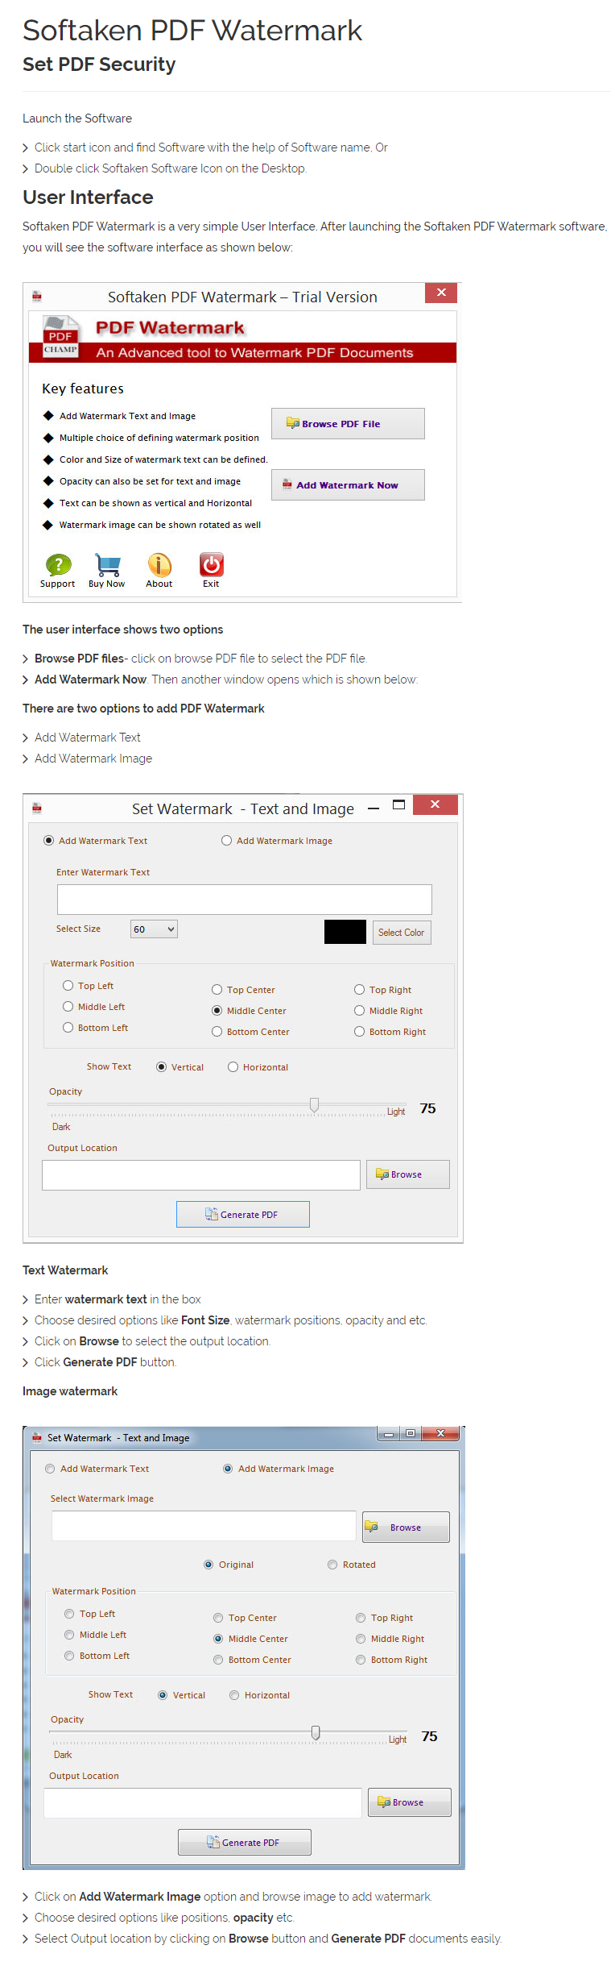
Task: Choose Top Left position in text watermark dialog
Action: tap(68, 985)
